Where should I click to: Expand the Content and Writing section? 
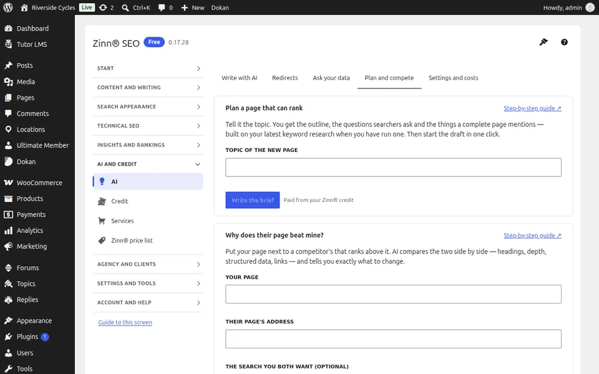(x=148, y=87)
